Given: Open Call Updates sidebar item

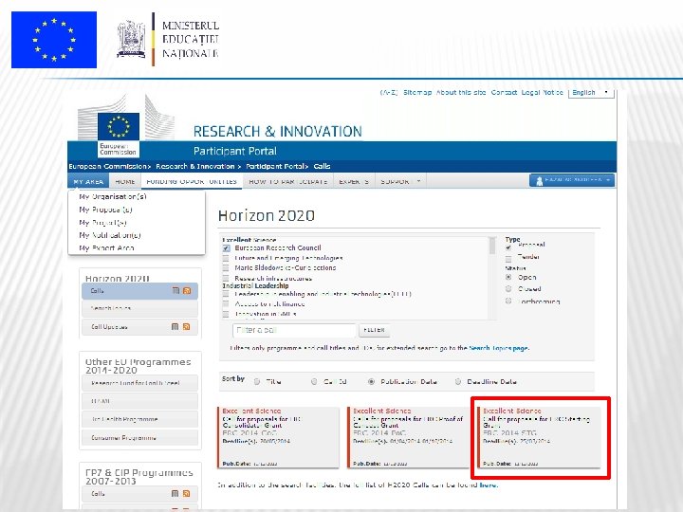Looking at the screenshot, I should click(139, 326).
